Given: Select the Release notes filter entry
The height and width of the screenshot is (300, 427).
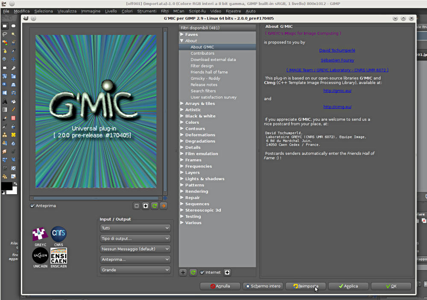Looking at the screenshot, I should click(204, 84).
